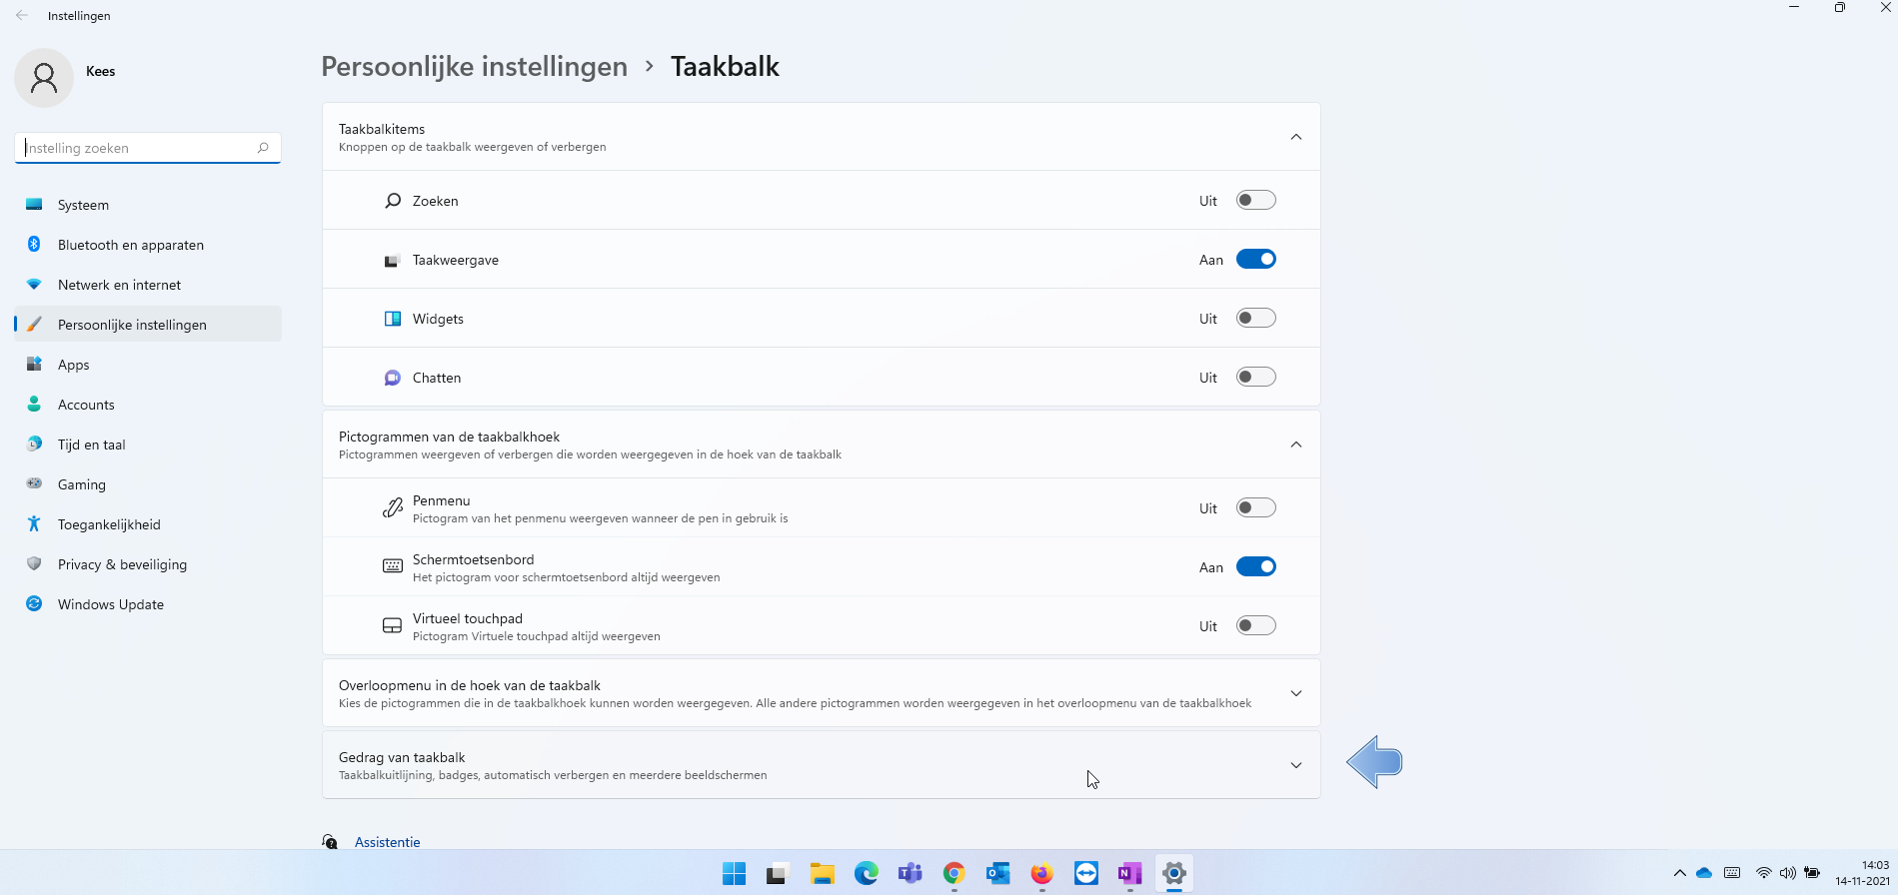This screenshot has height=895, width=1898.
Task: Click the Accounts person icon
Action: pos(34,405)
